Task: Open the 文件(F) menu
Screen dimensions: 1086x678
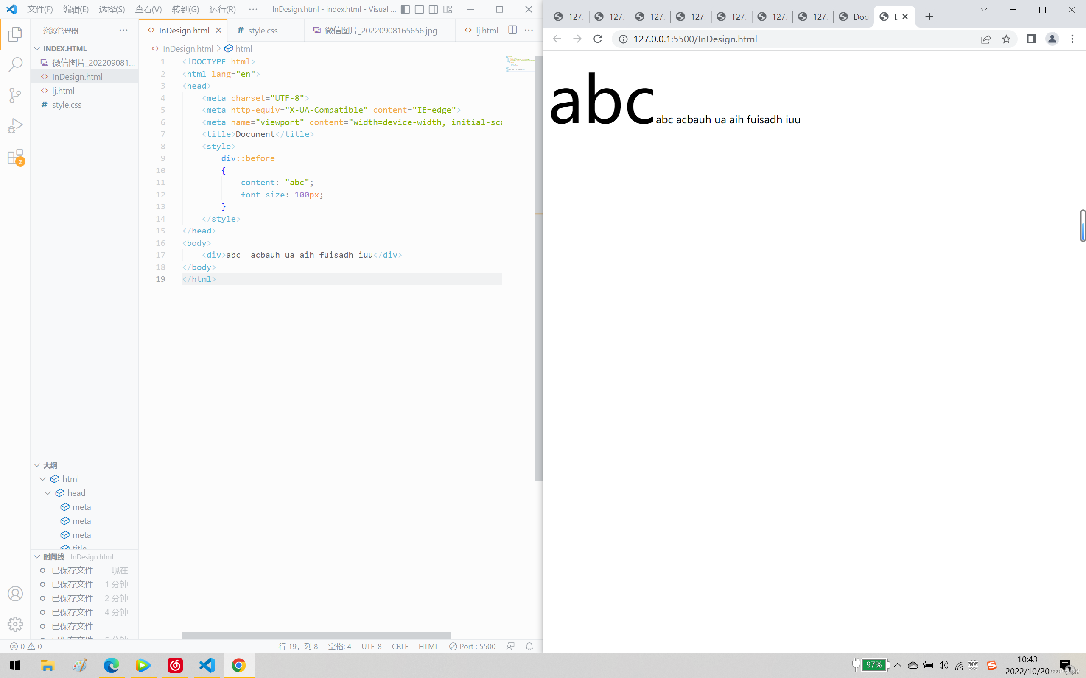Action: tap(40, 9)
